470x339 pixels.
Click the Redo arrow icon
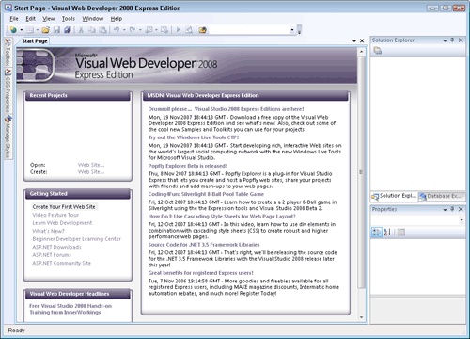point(133,30)
